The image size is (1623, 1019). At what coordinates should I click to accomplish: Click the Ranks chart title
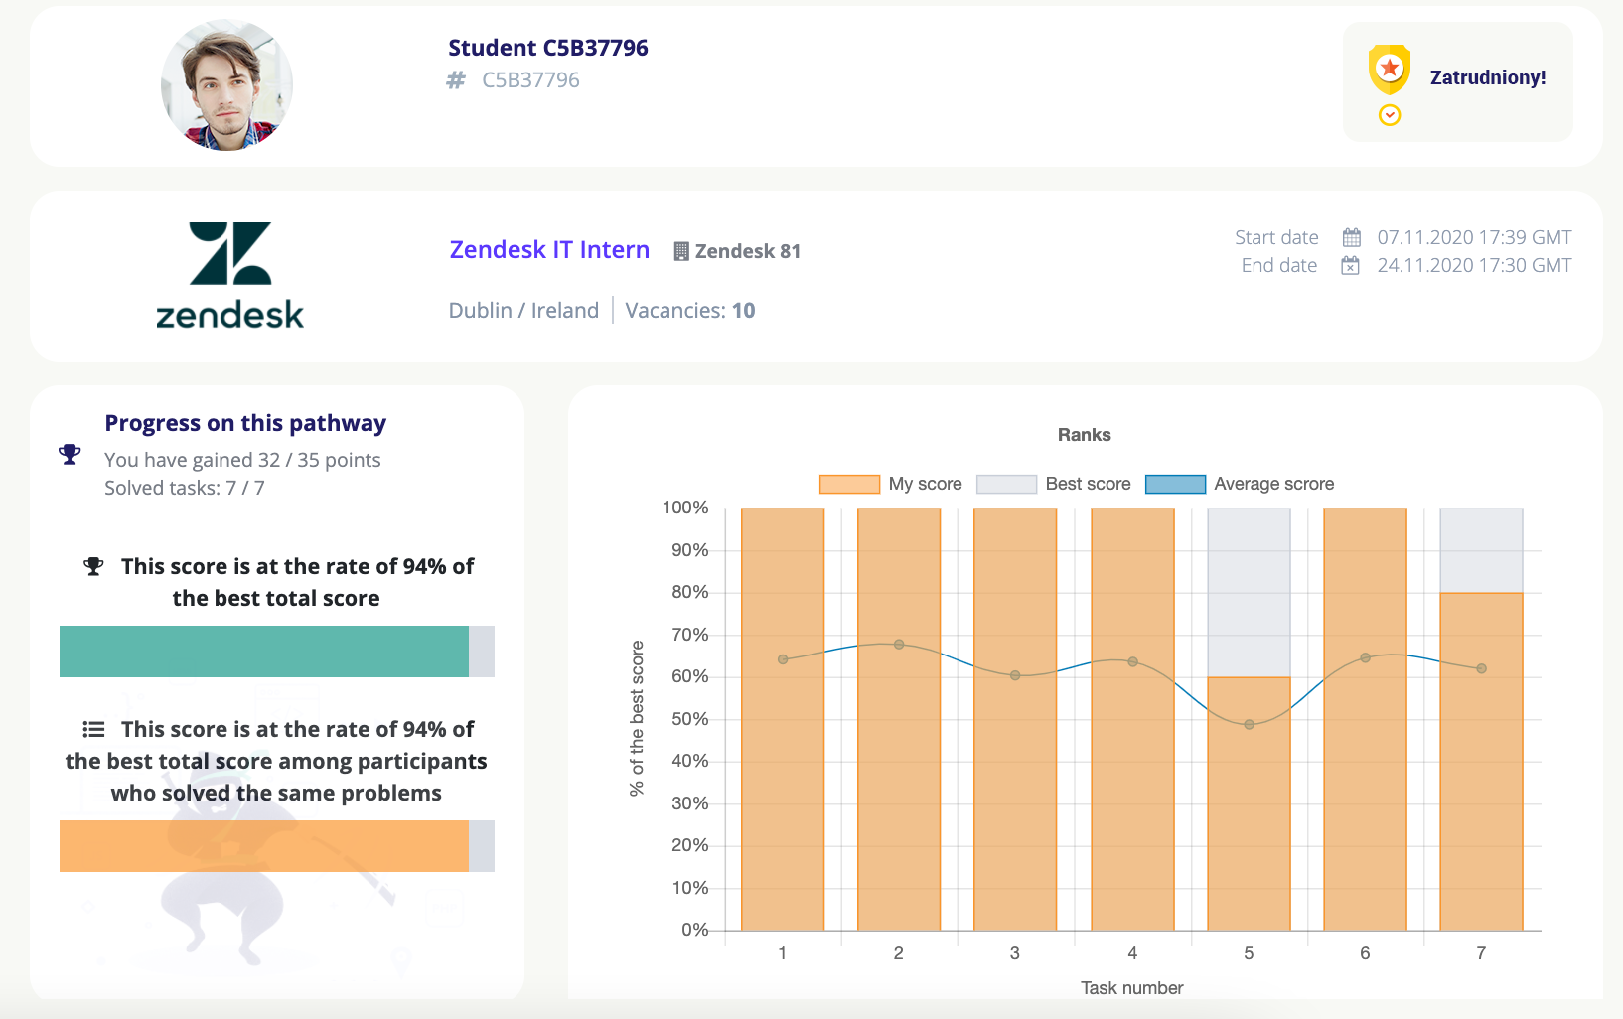point(1084,435)
